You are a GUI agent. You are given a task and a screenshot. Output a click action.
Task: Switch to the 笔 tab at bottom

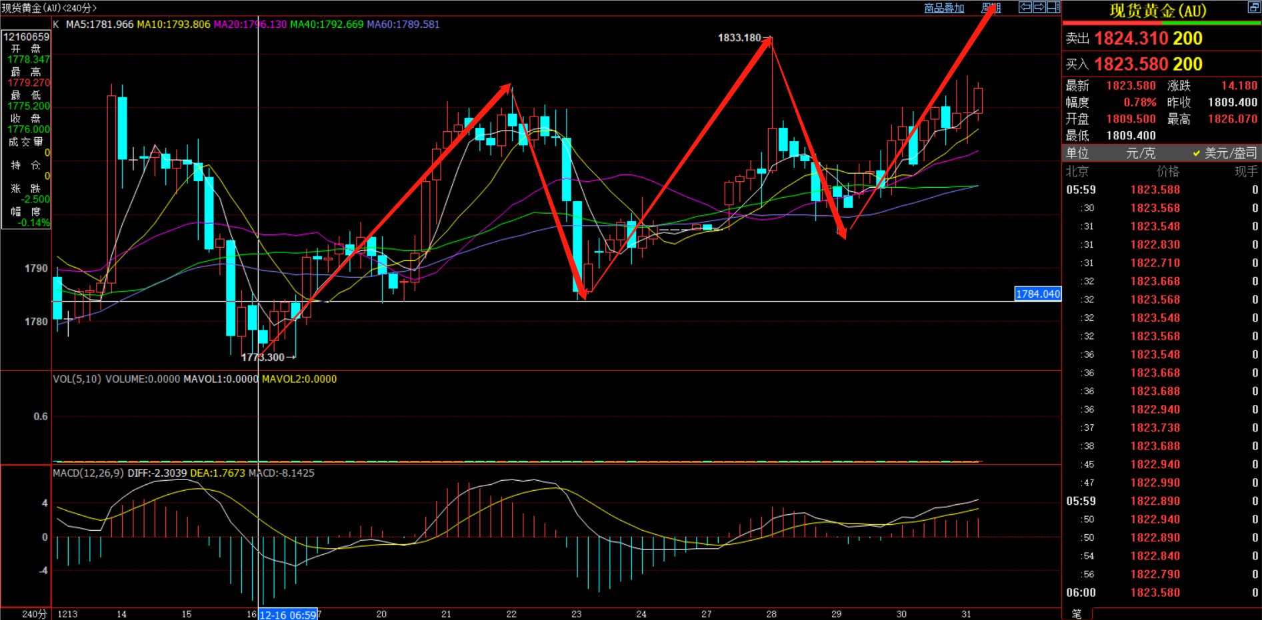pos(1077,614)
